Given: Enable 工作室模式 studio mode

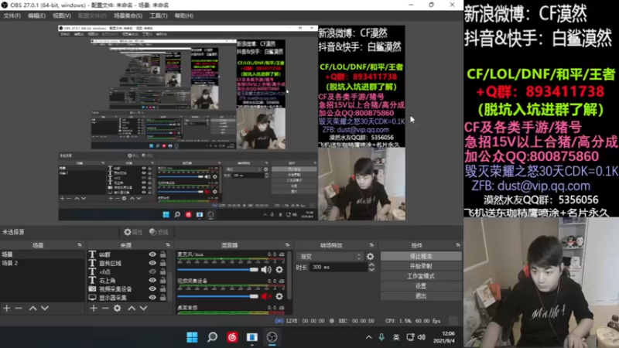Looking at the screenshot, I should tap(421, 276).
